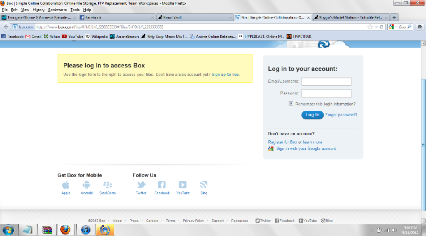
Task: Click the YouTube icon under Follow Us
Action: point(182,185)
